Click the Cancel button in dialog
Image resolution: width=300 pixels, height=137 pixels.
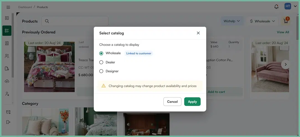click(172, 102)
